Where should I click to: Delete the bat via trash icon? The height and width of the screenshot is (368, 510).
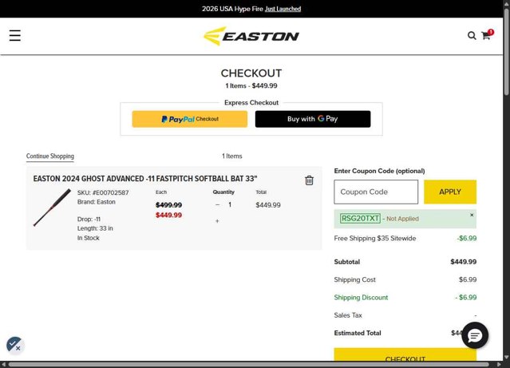pyautogui.click(x=309, y=180)
